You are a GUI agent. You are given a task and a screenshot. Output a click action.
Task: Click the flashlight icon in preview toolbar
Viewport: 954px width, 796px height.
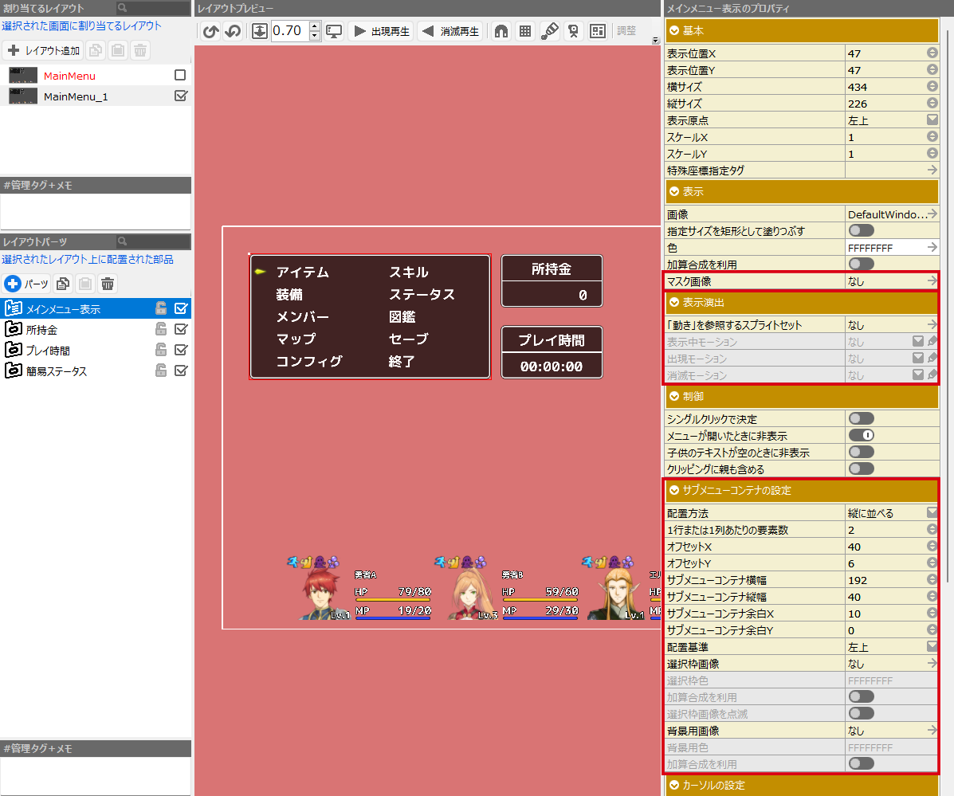549,32
